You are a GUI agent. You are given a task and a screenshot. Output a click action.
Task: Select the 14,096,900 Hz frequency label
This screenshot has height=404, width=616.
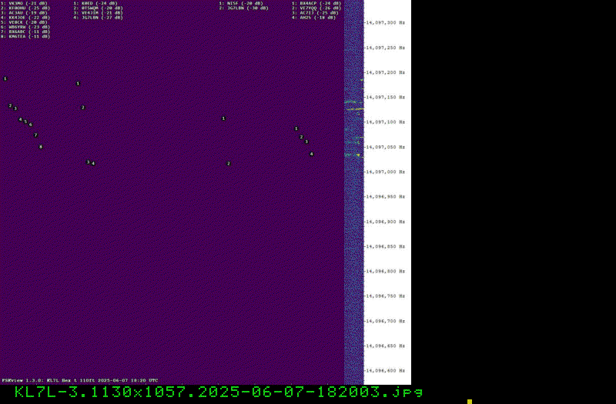click(385, 222)
